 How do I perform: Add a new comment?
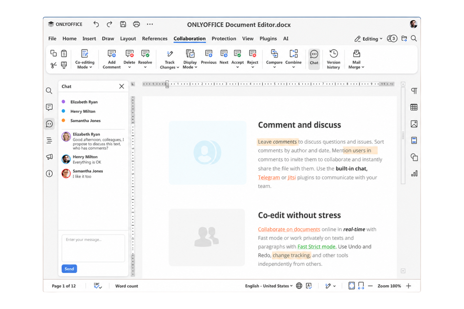pos(112,59)
